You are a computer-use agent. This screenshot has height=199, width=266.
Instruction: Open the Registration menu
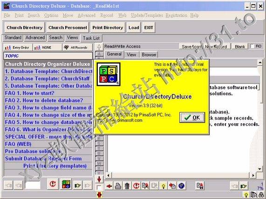(177, 15)
